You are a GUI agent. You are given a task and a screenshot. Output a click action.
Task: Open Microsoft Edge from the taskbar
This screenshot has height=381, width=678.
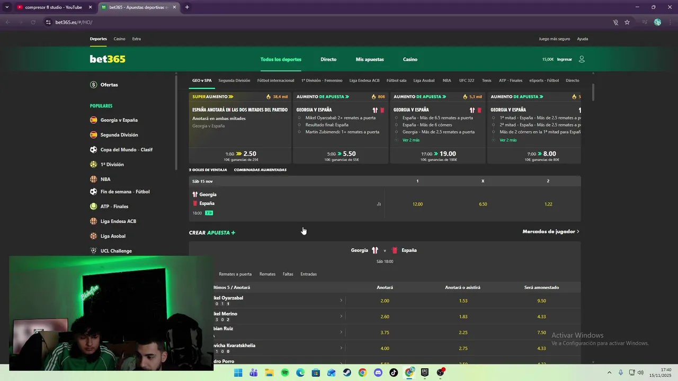coord(300,373)
